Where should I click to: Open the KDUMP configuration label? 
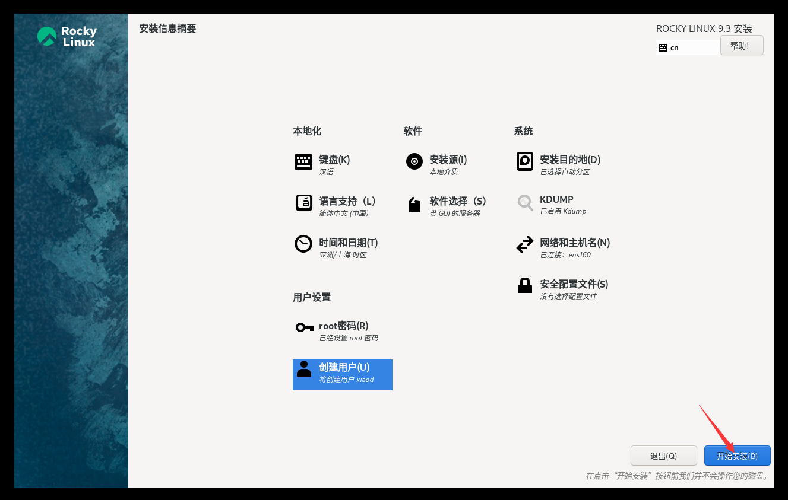coord(556,200)
